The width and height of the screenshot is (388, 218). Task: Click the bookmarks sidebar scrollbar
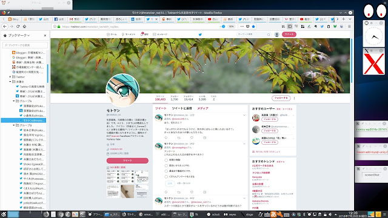point(47,74)
